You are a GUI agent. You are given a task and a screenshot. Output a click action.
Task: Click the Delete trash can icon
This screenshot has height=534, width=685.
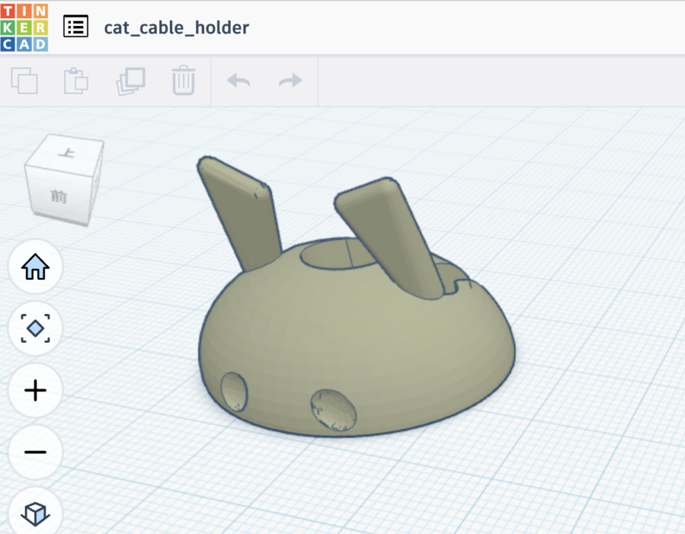[x=183, y=81]
